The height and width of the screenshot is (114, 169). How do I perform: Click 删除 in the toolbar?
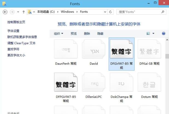(x=87, y=34)
